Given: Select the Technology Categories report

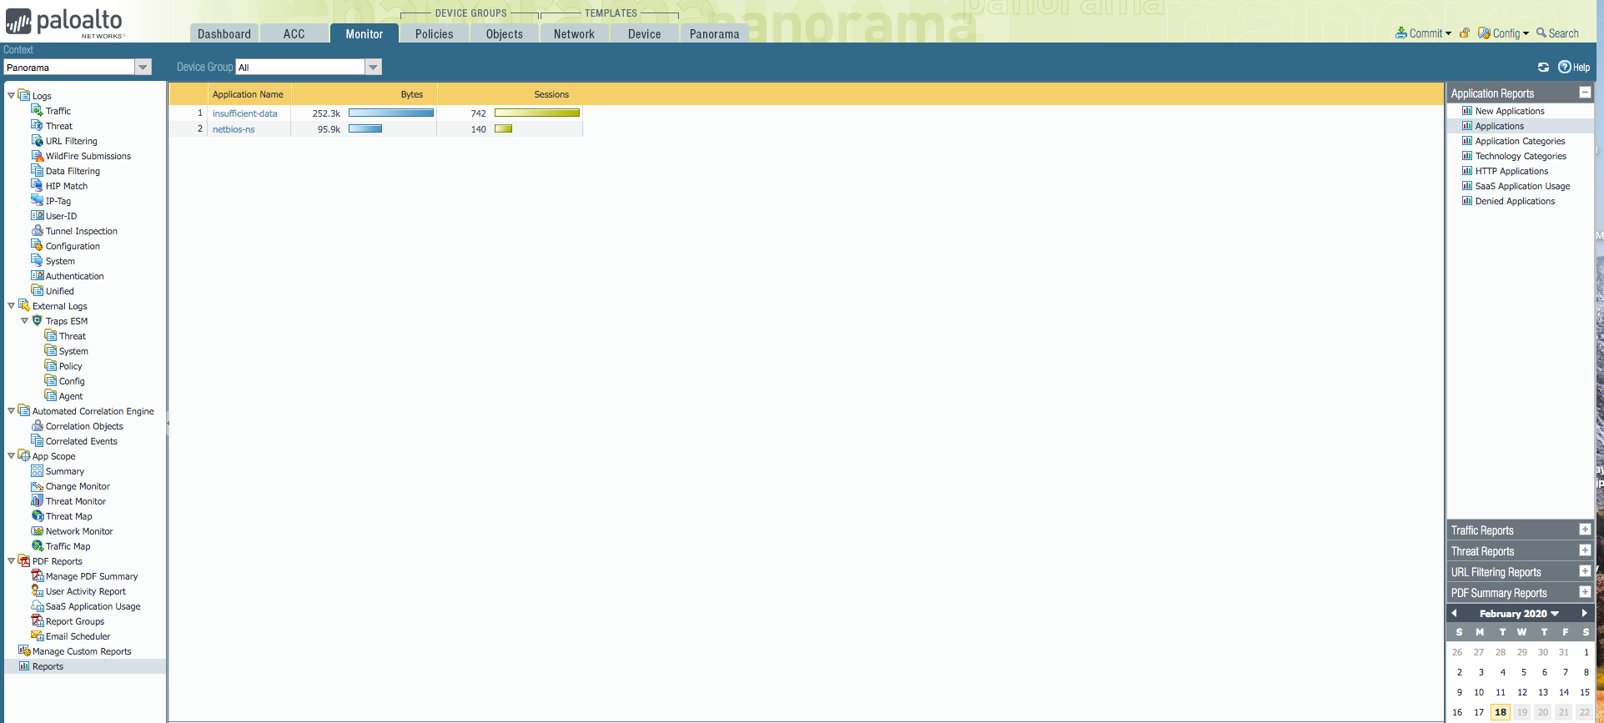Looking at the screenshot, I should [x=1521, y=156].
